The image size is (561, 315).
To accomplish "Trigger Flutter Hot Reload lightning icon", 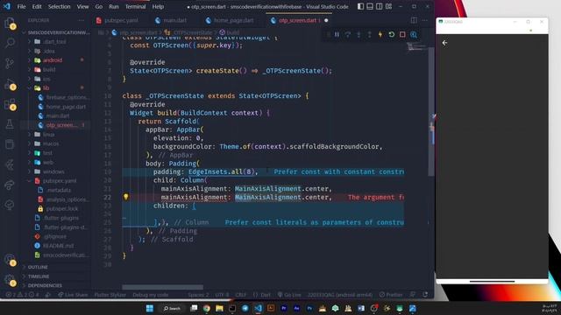I will click(380, 35).
